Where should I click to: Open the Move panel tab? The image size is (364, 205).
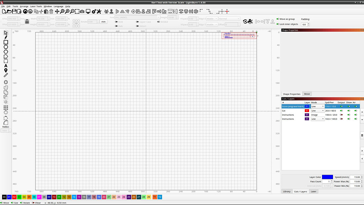pyautogui.click(x=307, y=94)
